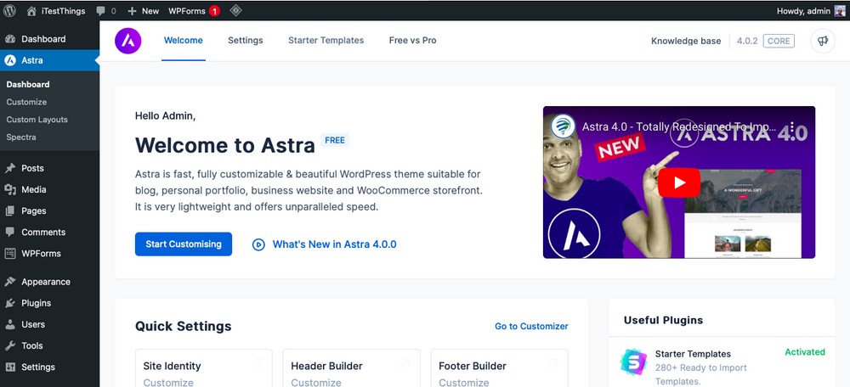The width and height of the screenshot is (850, 387).
Task: Switch to the Settings tab
Action: (x=245, y=41)
